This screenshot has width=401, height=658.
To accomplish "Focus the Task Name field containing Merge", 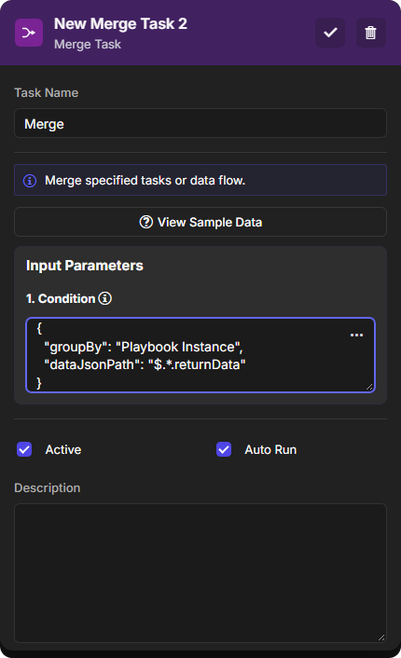I will pos(200,123).
